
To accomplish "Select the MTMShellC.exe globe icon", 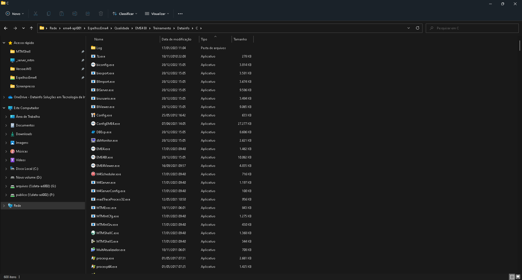I will 93,233.
